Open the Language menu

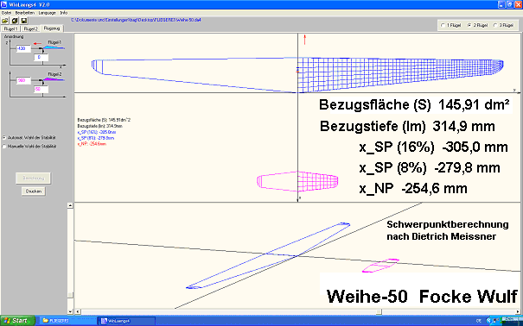point(47,13)
